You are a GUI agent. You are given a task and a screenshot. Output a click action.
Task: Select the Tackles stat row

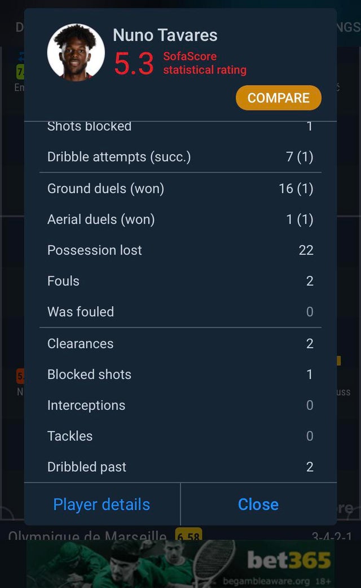pyautogui.click(x=180, y=436)
